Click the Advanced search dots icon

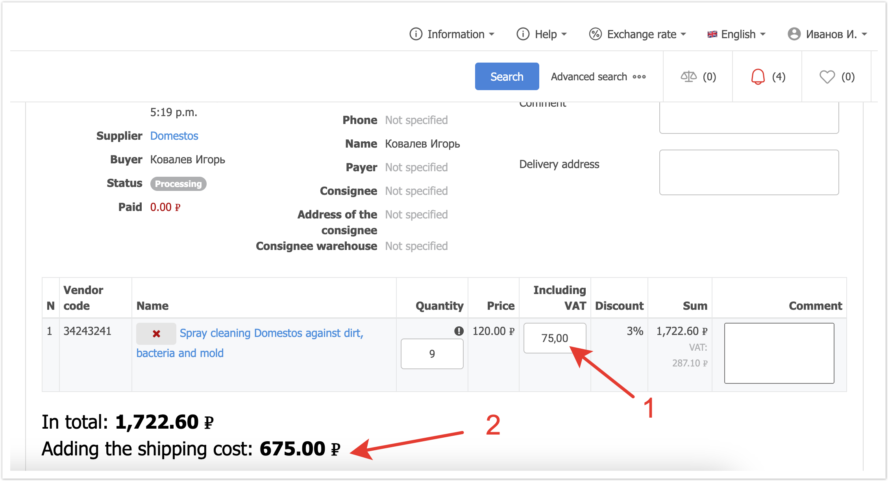(x=639, y=77)
